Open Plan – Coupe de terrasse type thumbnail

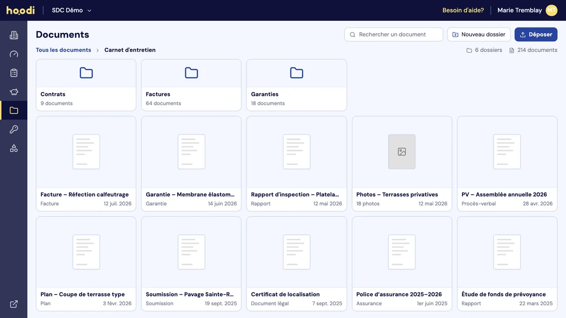point(86,252)
